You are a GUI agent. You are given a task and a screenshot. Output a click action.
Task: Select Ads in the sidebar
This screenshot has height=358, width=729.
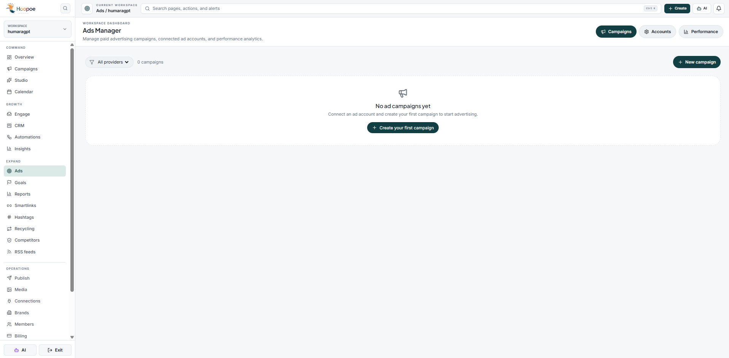click(x=35, y=171)
